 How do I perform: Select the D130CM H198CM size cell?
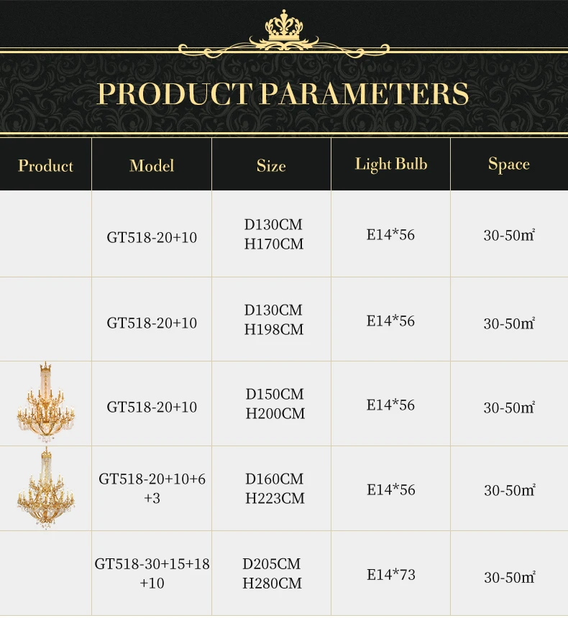pos(274,320)
